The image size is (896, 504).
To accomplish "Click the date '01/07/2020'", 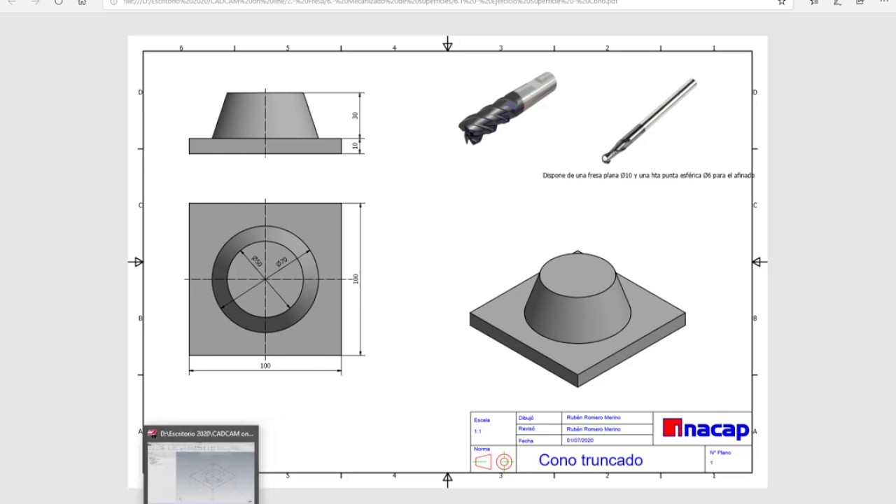I will [580, 441].
